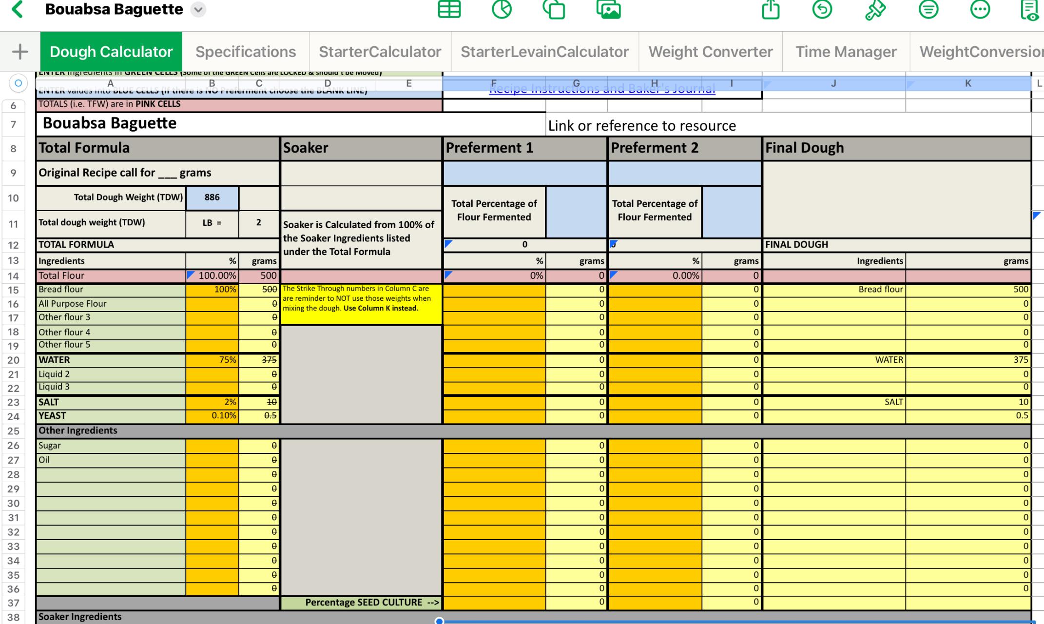Screen dimensions: 1044x624
Task: Tap the Undo icon
Action: (822, 10)
